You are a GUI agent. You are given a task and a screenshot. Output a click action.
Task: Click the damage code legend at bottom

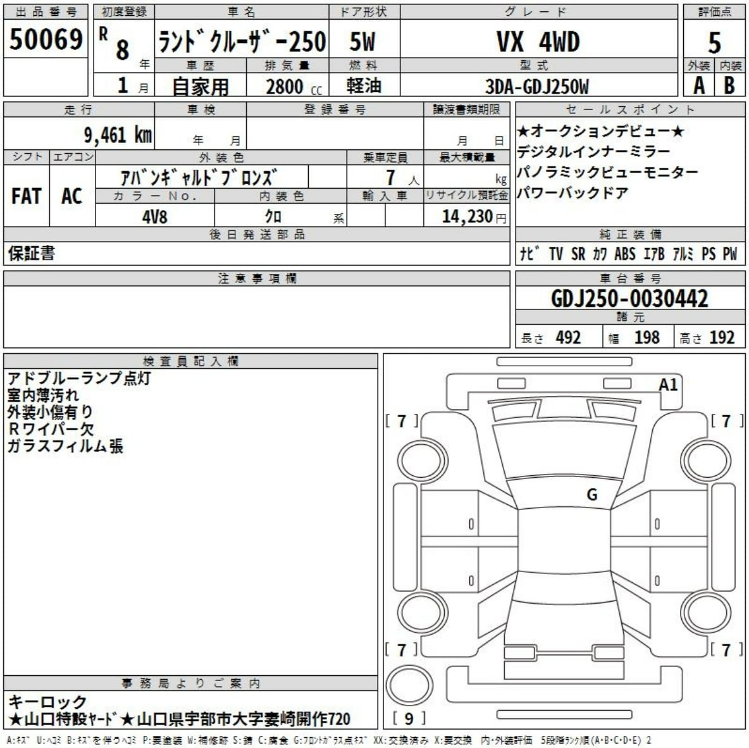(x=329, y=740)
